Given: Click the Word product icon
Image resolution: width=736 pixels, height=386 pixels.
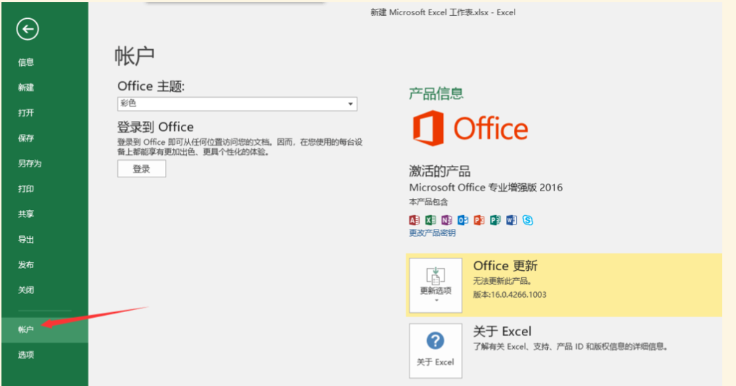Looking at the screenshot, I should click(x=512, y=220).
